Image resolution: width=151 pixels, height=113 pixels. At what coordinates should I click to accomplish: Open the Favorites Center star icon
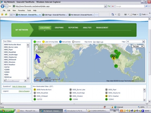[2, 14]
